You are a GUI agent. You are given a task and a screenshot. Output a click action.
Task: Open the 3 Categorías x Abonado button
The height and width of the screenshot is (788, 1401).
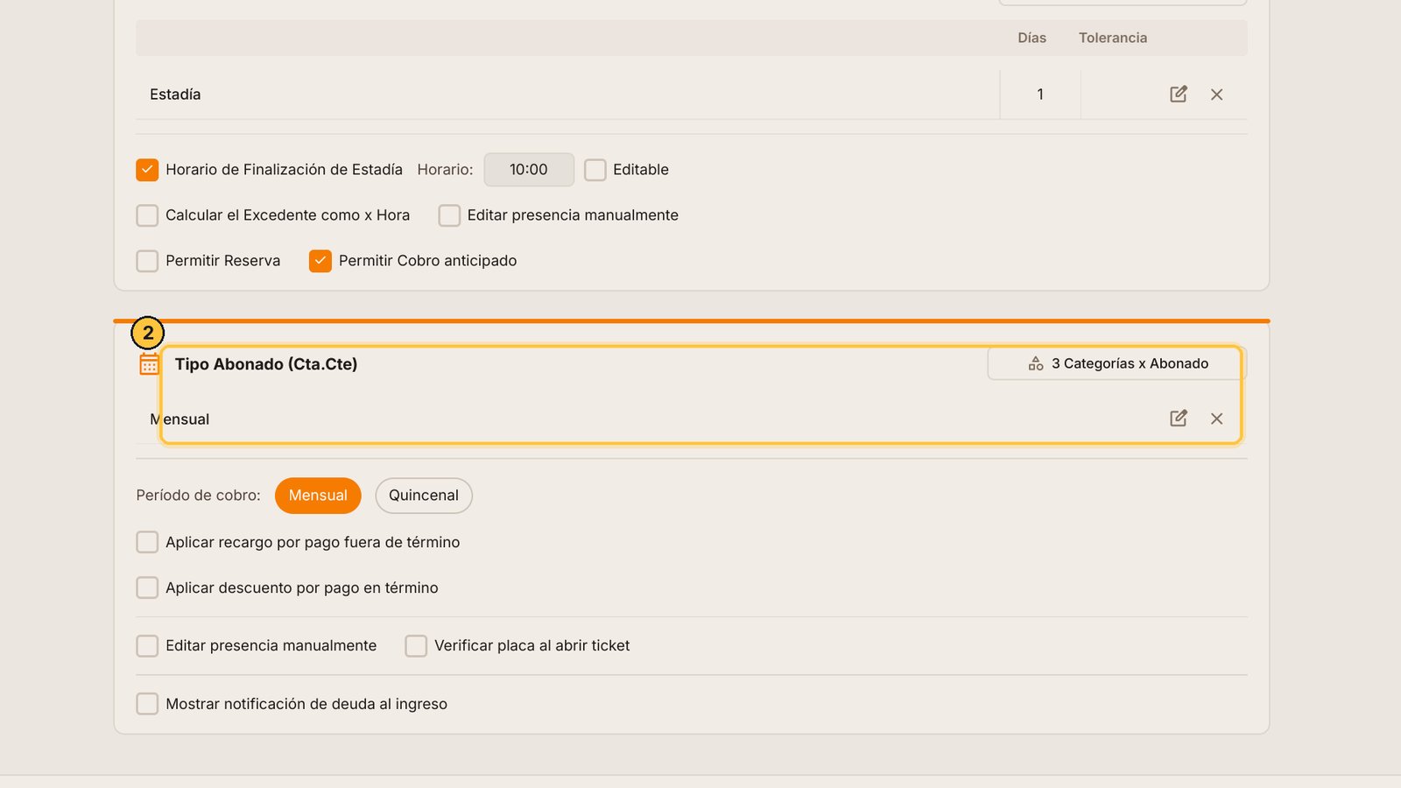[x=1117, y=363]
